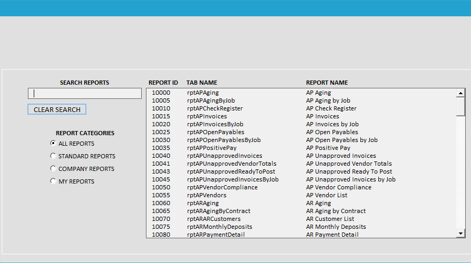Select report ID 10000
This screenshot has height=263, width=471.
tap(161, 93)
